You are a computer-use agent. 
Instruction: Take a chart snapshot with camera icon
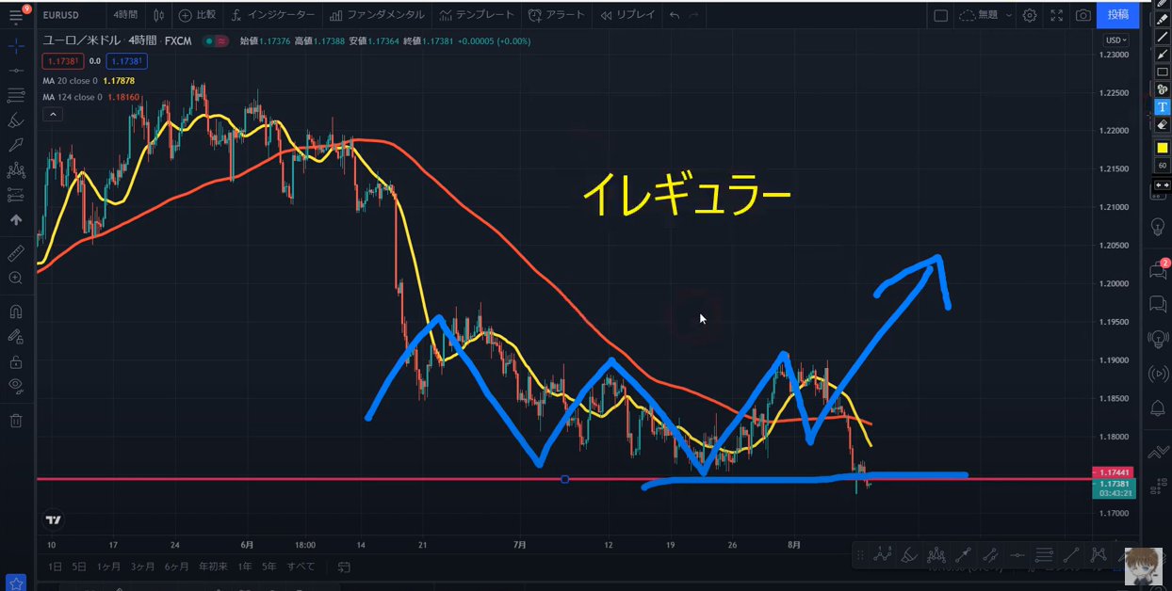click(1083, 15)
